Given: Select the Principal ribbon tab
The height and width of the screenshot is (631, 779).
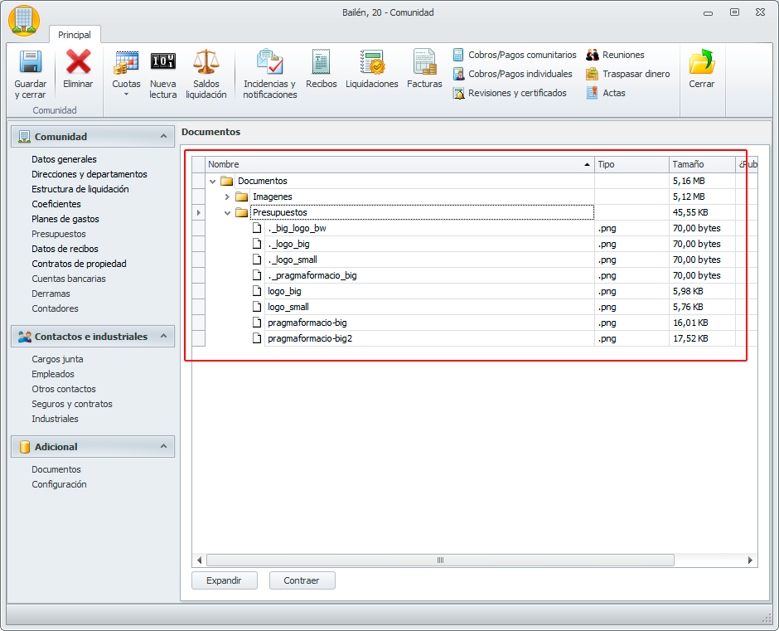Looking at the screenshot, I should click(x=75, y=35).
